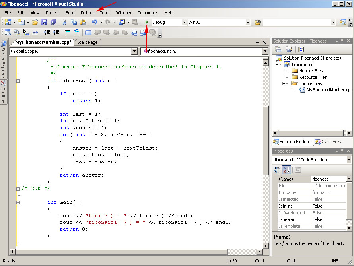Switch to the Start Page tab
354x266 pixels.
pyautogui.click(x=88, y=42)
